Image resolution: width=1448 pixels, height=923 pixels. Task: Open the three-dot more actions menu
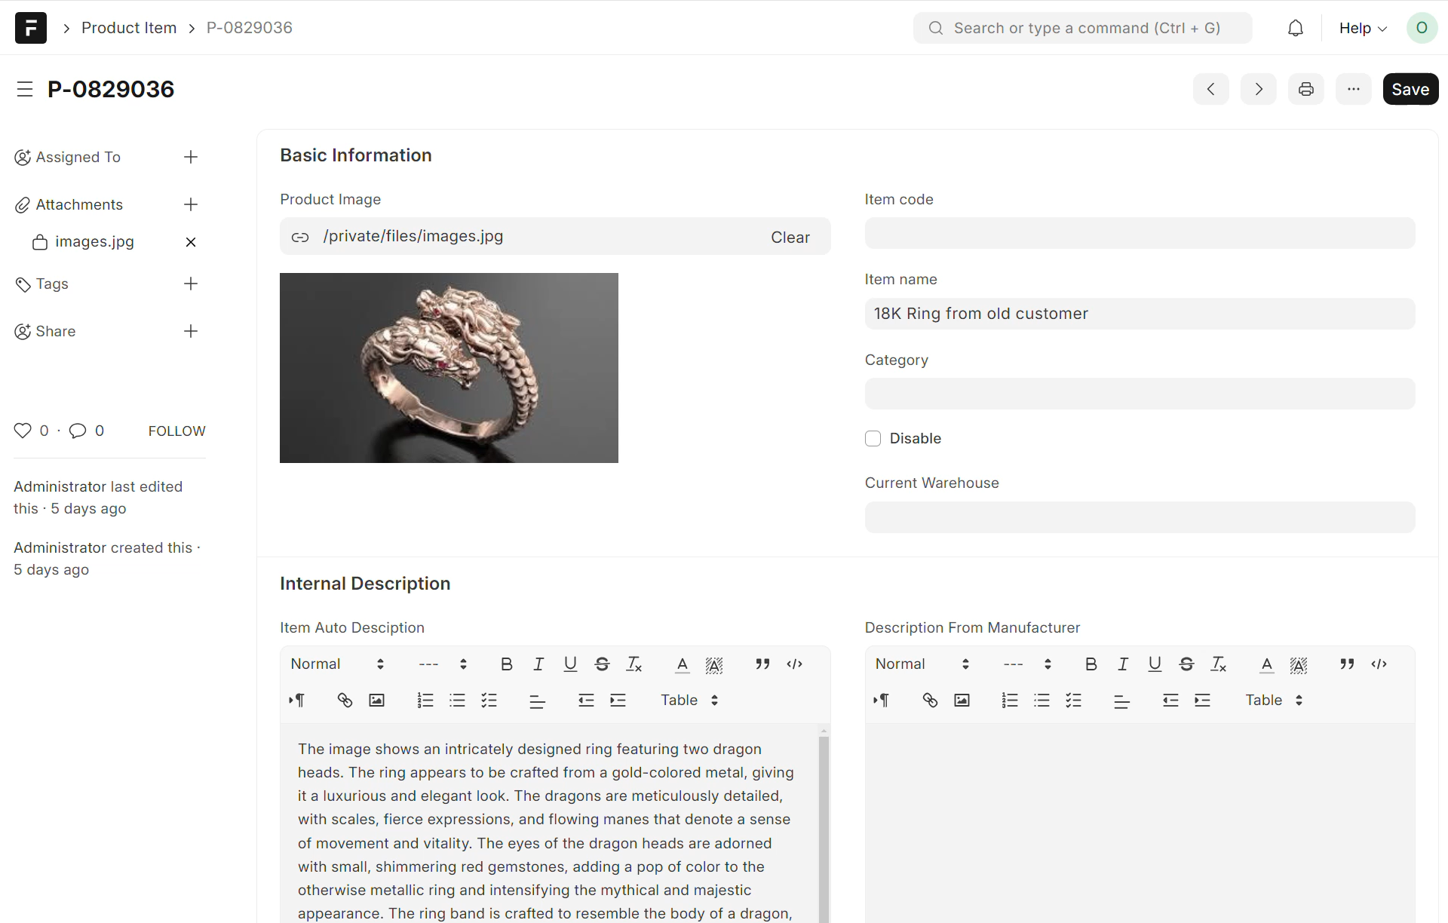(1353, 89)
